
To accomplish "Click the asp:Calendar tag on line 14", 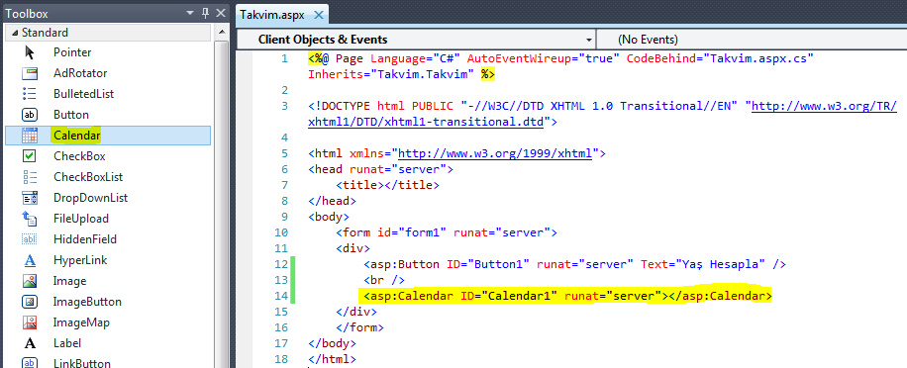I will (567, 297).
